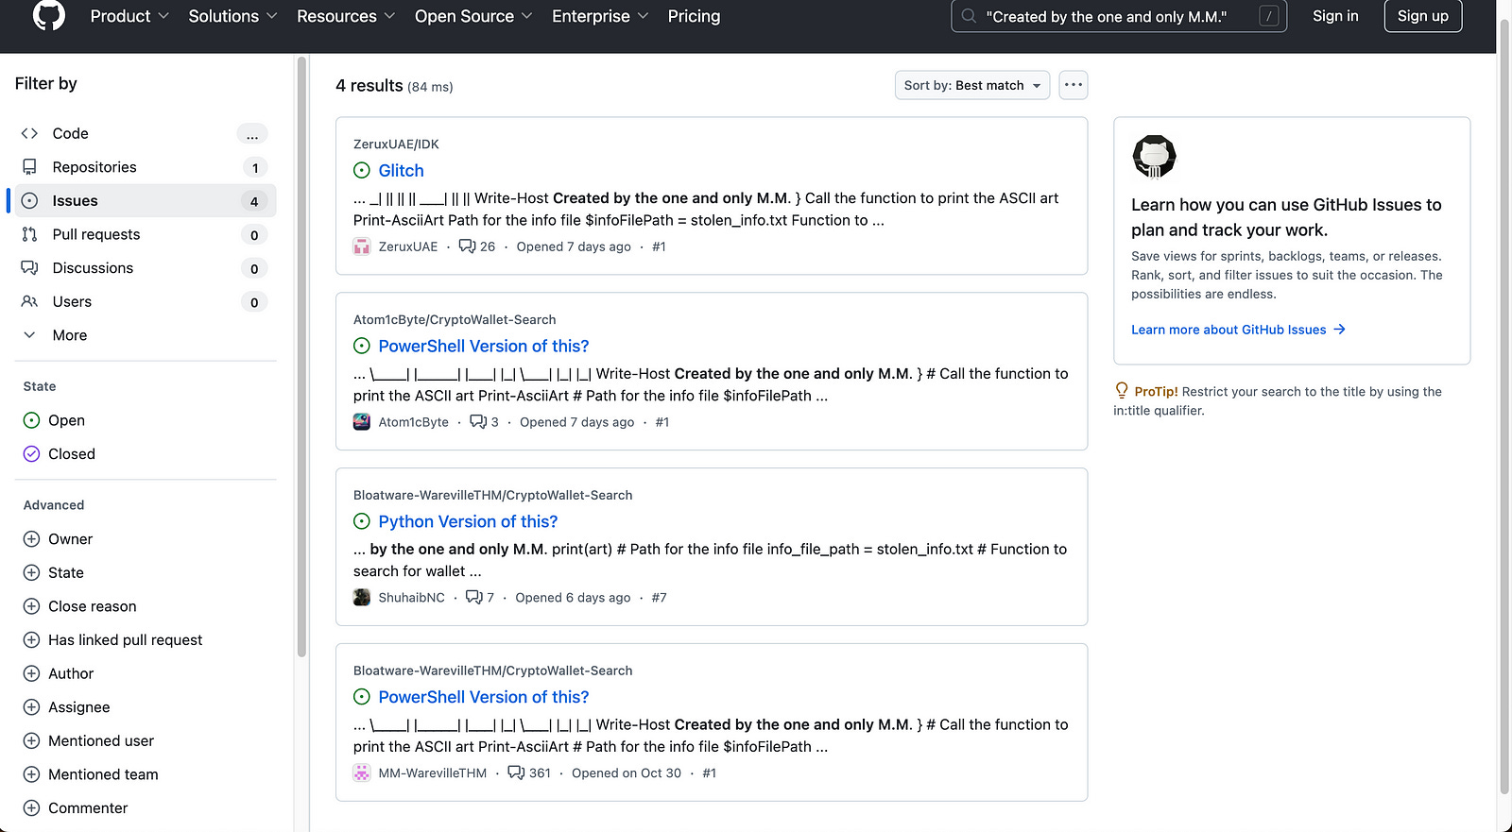Expand the Solutions menu

tap(232, 16)
